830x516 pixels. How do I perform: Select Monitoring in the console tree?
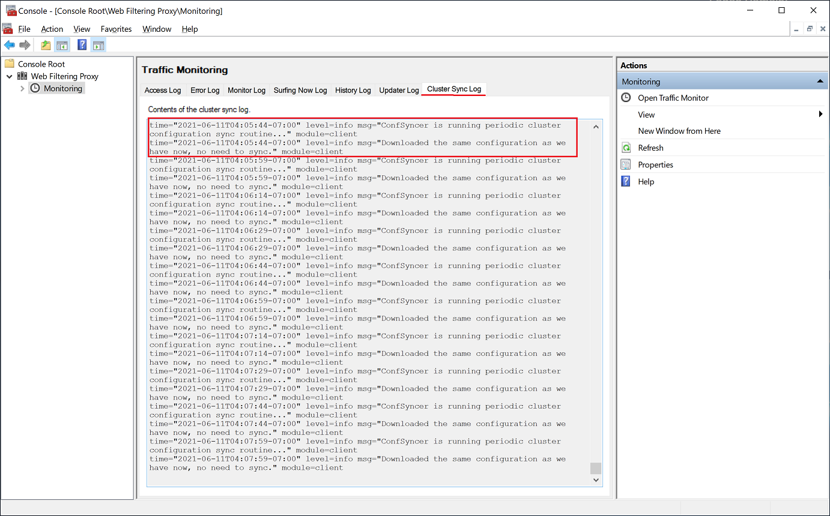(x=63, y=88)
